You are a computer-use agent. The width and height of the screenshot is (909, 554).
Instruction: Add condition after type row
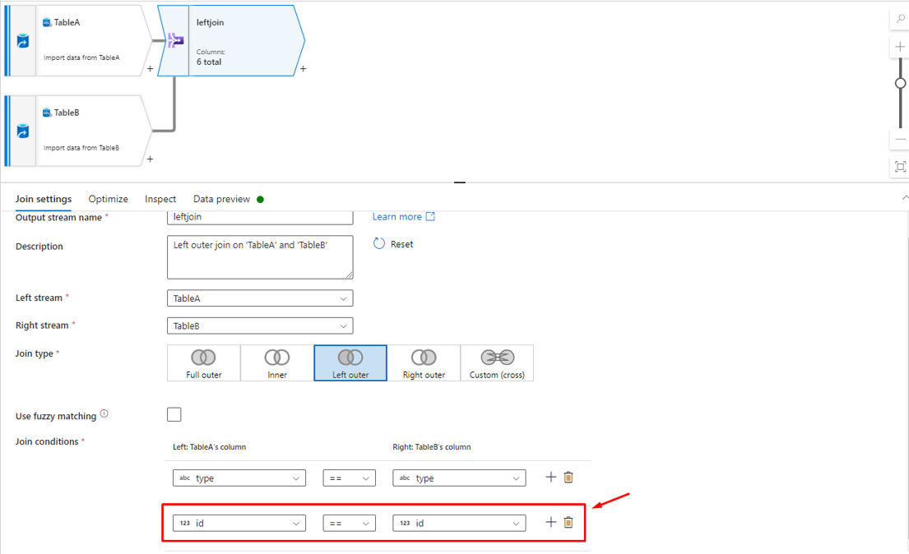[550, 477]
